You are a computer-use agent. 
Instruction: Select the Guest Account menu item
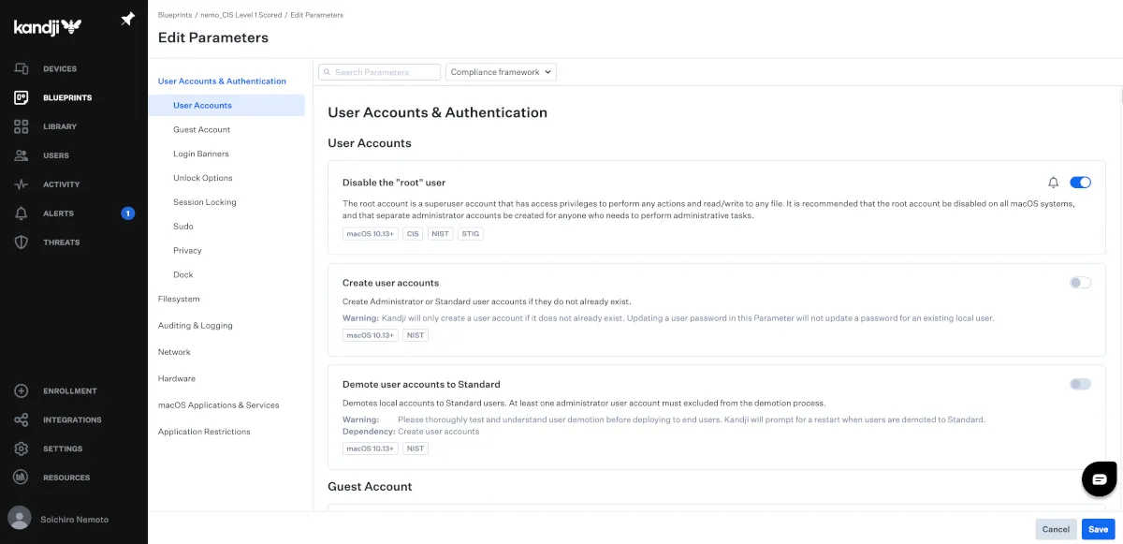(201, 130)
